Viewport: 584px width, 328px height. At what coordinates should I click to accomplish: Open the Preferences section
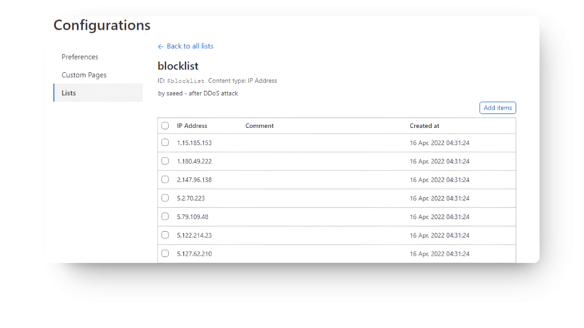79,57
